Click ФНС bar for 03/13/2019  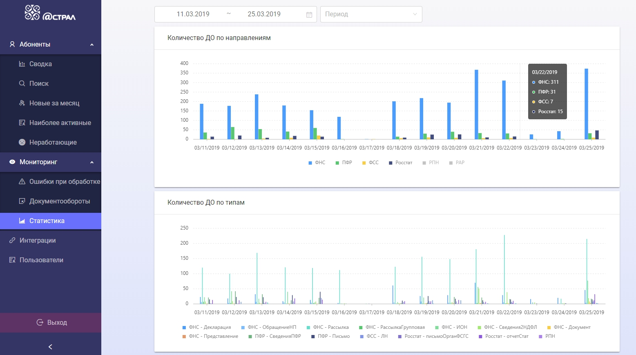(257, 117)
